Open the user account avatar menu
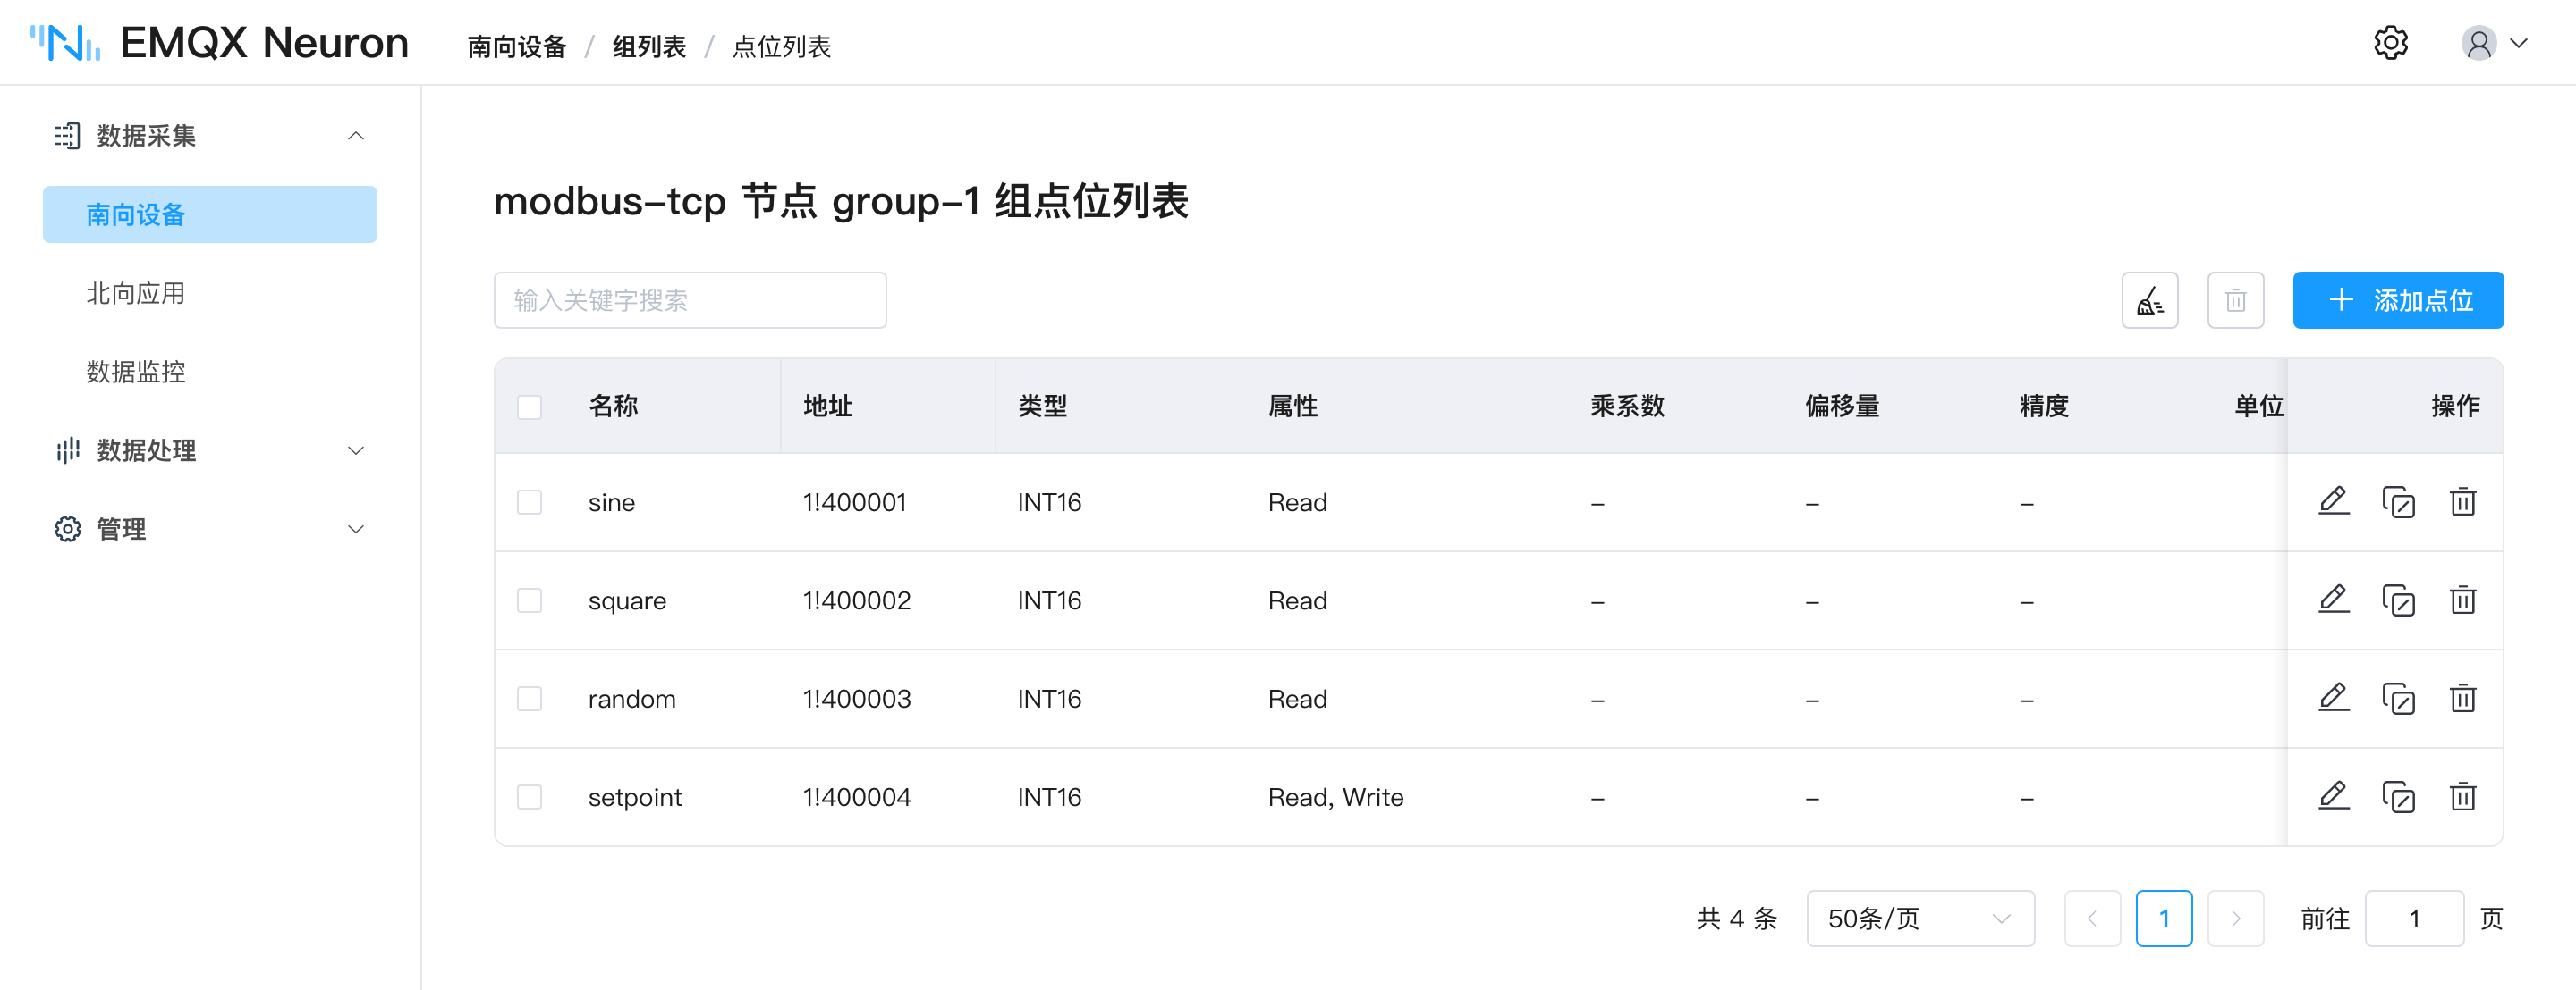The image size is (2576, 990). (x=2478, y=43)
